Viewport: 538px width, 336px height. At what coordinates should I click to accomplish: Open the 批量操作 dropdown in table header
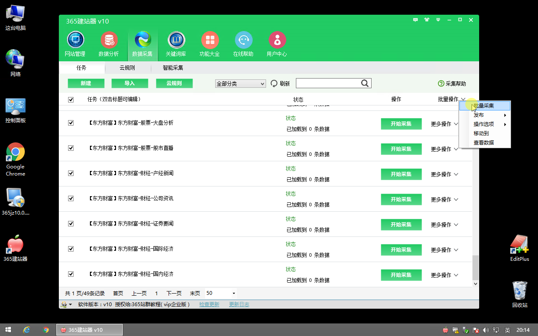(x=451, y=99)
